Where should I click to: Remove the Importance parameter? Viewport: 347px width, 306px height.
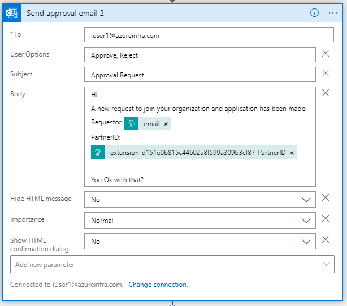coord(326,218)
